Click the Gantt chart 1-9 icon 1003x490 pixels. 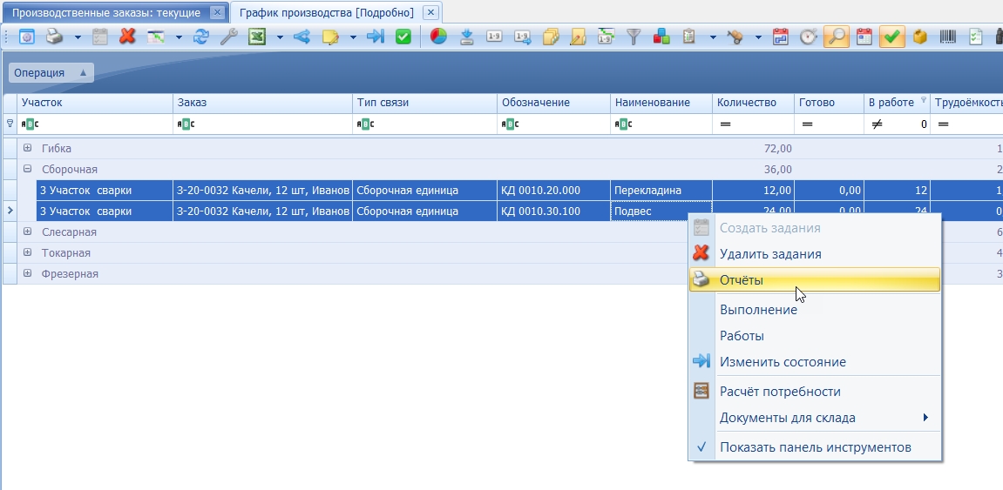click(606, 37)
